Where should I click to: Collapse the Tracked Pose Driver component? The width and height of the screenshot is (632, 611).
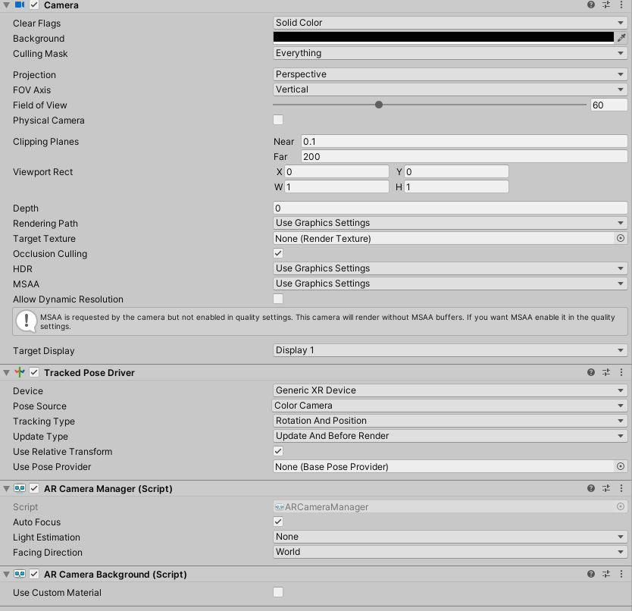pos(6,372)
